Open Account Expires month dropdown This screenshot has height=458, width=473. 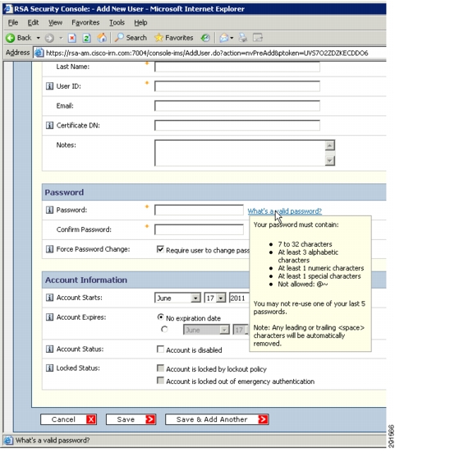coord(206,330)
